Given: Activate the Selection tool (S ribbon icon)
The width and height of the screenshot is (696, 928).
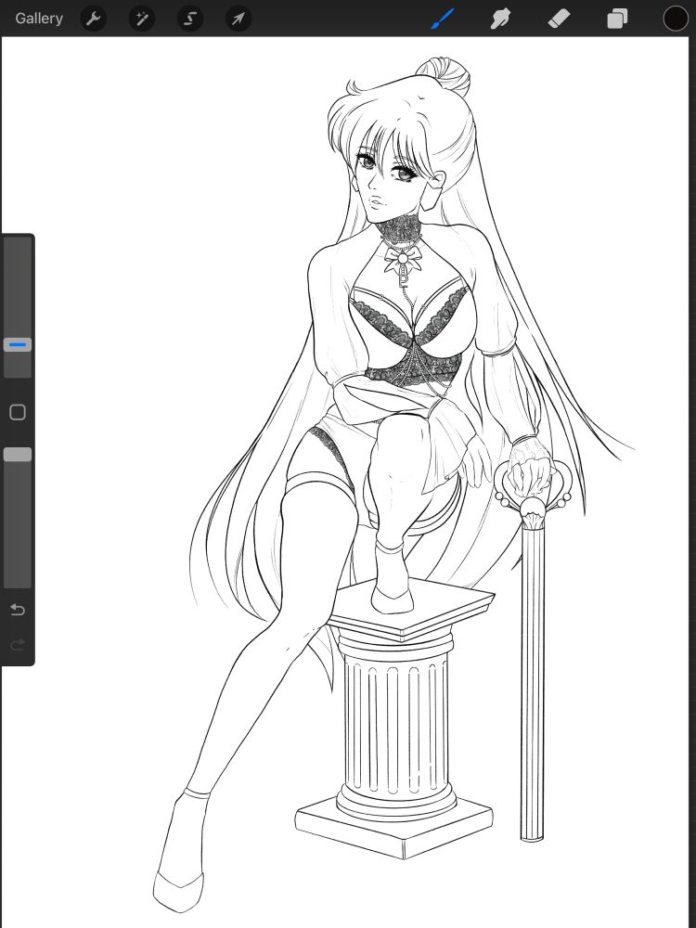Looking at the screenshot, I should click(x=190, y=19).
